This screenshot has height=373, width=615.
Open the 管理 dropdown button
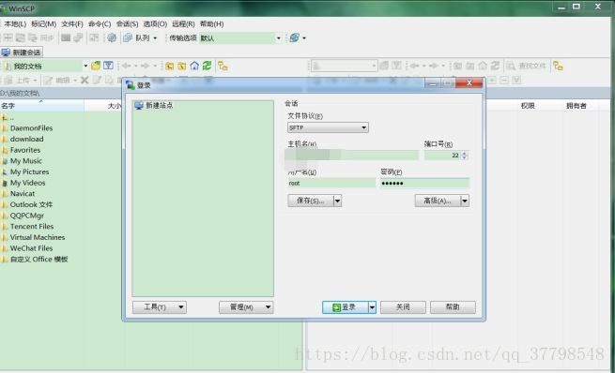click(x=246, y=307)
